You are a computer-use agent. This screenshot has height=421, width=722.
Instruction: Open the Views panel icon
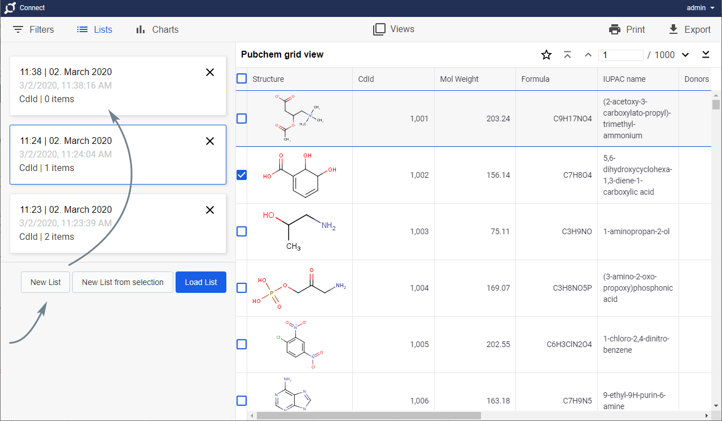coord(379,29)
